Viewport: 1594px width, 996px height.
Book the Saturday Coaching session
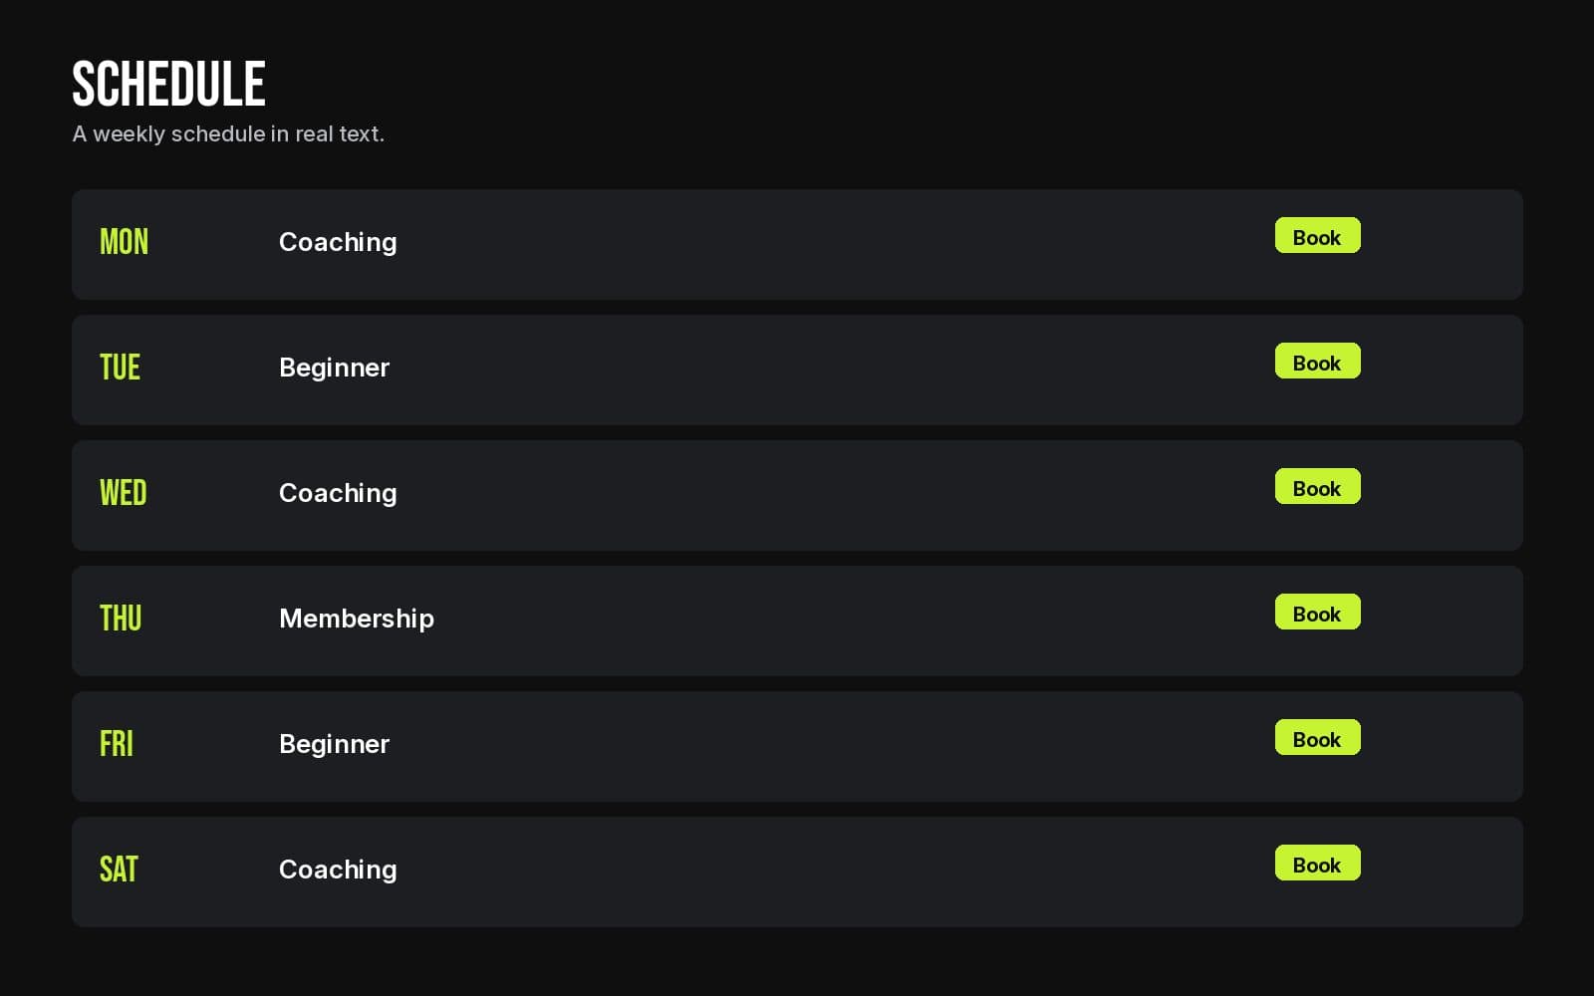click(x=1317, y=864)
